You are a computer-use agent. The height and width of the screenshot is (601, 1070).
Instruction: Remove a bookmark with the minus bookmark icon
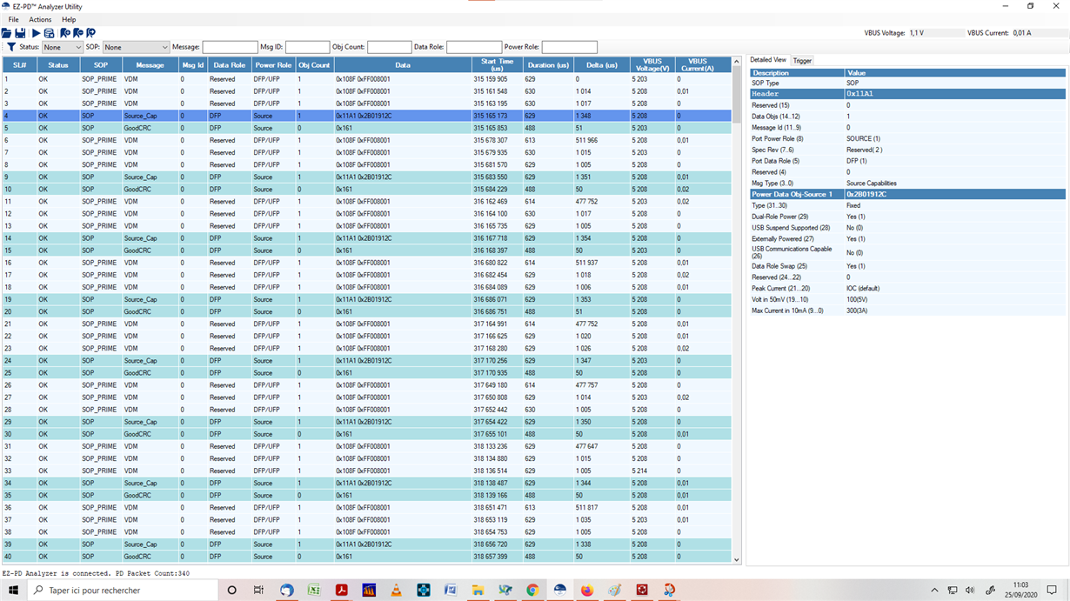coord(78,33)
